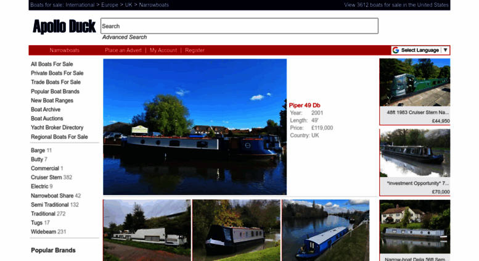The height and width of the screenshot is (261, 479).
Task: Open Yacht Broker Directory link
Action: point(57,128)
